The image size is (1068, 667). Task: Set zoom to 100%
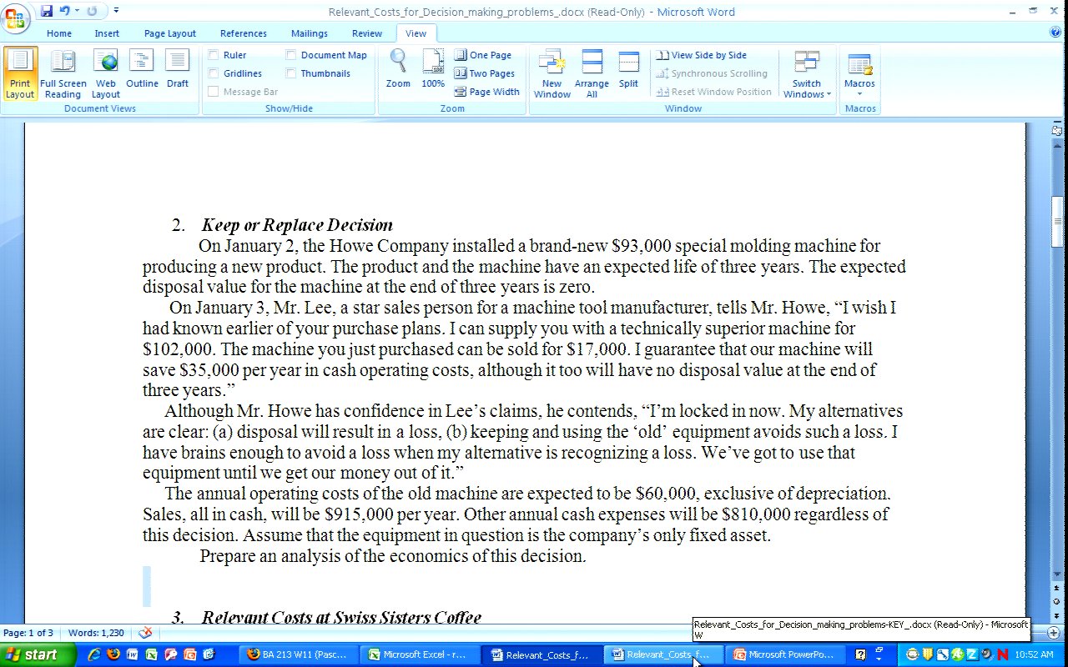433,70
